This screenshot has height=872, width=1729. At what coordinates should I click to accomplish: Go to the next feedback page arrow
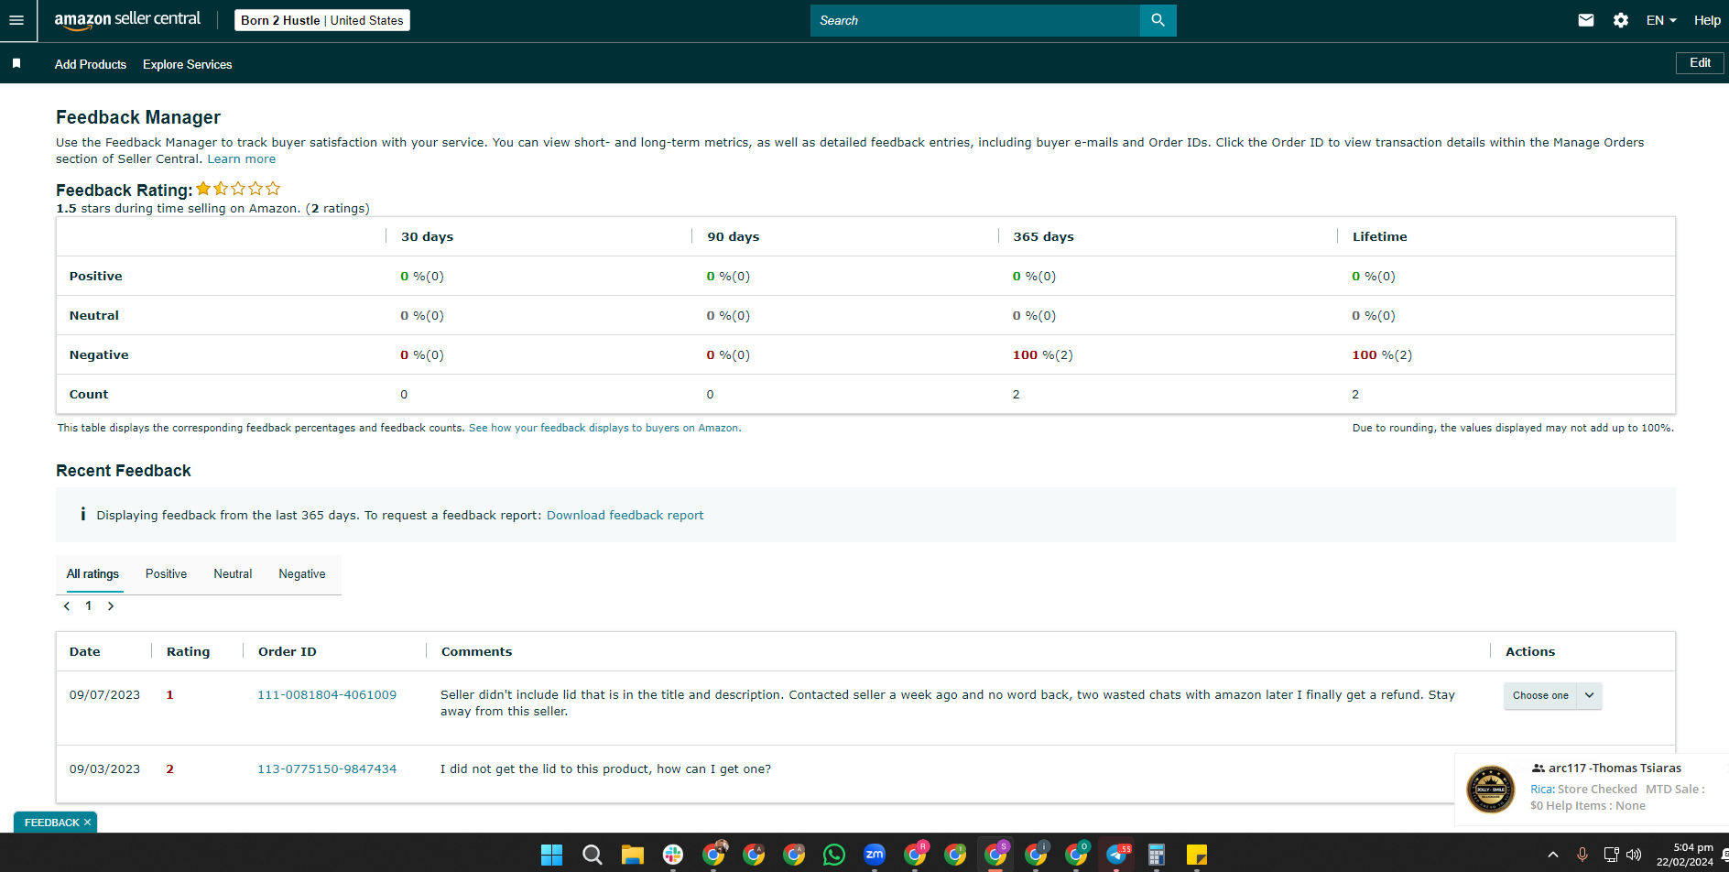(111, 606)
